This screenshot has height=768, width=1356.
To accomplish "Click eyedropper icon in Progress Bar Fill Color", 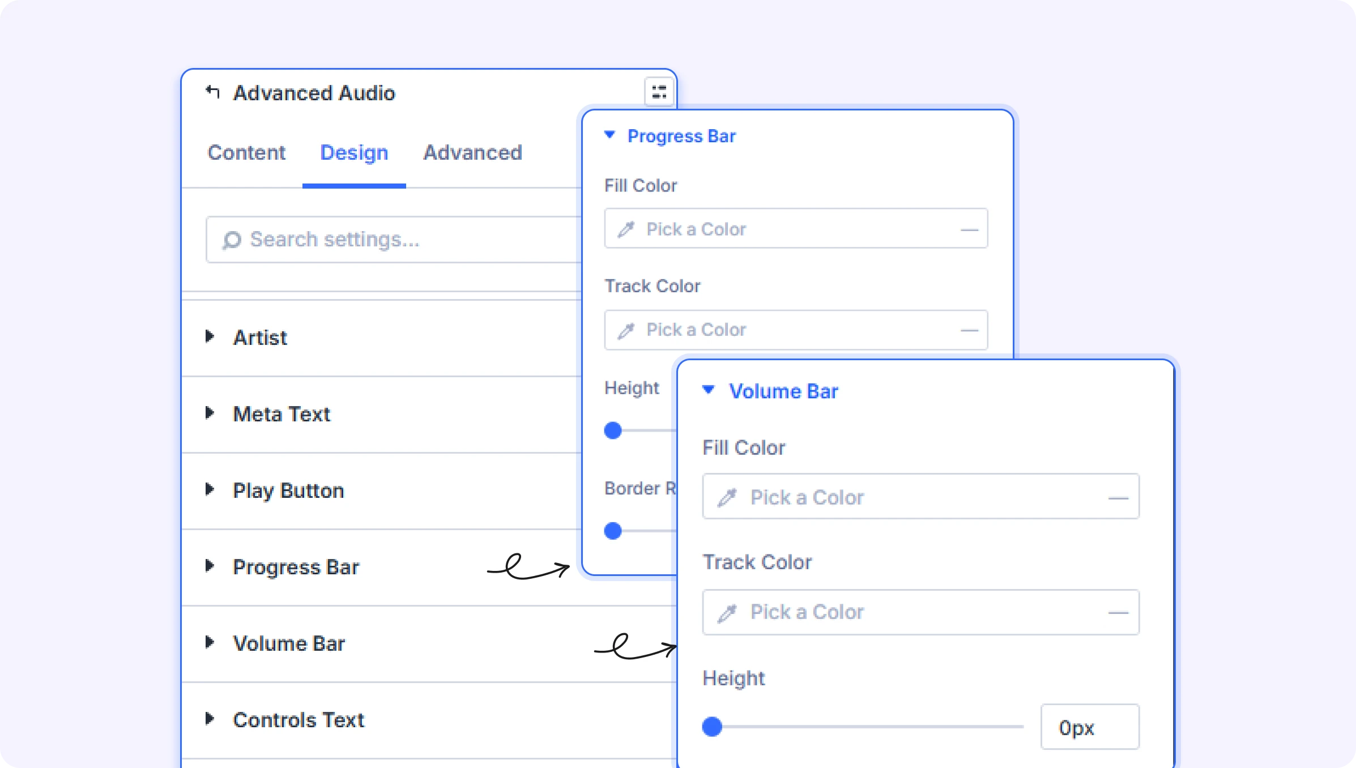I will [x=626, y=229].
